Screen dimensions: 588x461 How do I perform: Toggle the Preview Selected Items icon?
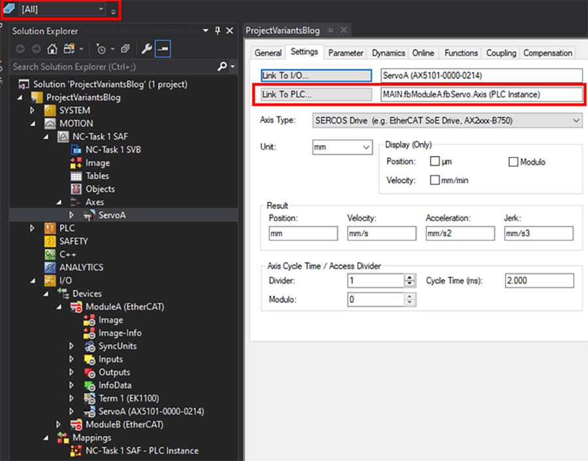click(x=163, y=49)
